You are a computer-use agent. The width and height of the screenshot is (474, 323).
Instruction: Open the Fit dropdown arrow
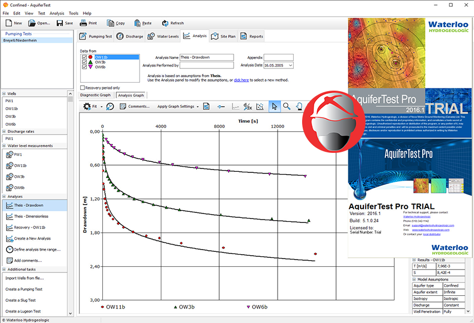point(101,107)
